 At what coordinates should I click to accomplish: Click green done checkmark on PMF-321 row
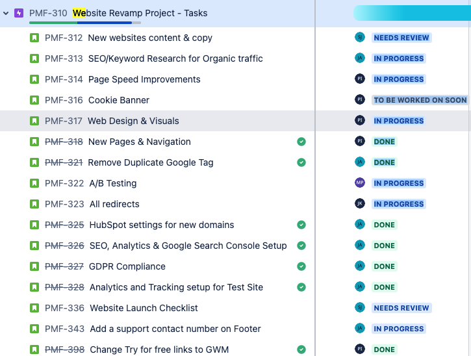301,162
